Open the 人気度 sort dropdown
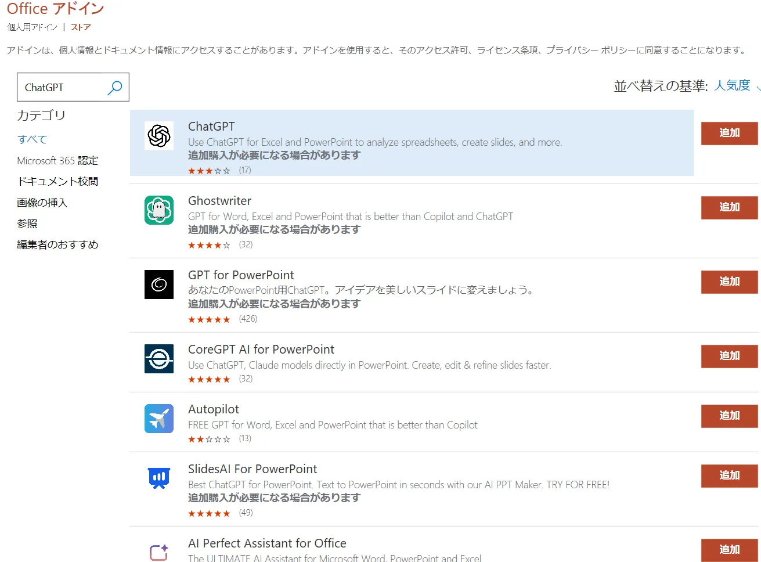The width and height of the screenshot is (761, 562). tap(737, 85)
